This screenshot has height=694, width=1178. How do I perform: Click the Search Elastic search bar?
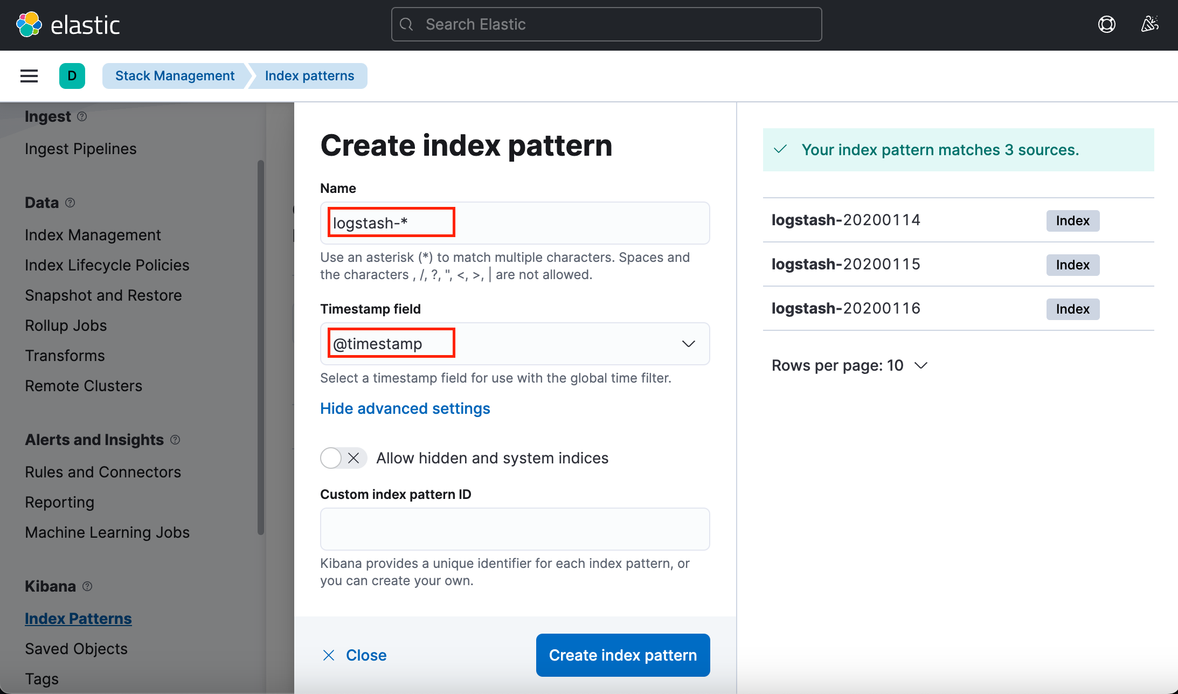click(606, 24)
